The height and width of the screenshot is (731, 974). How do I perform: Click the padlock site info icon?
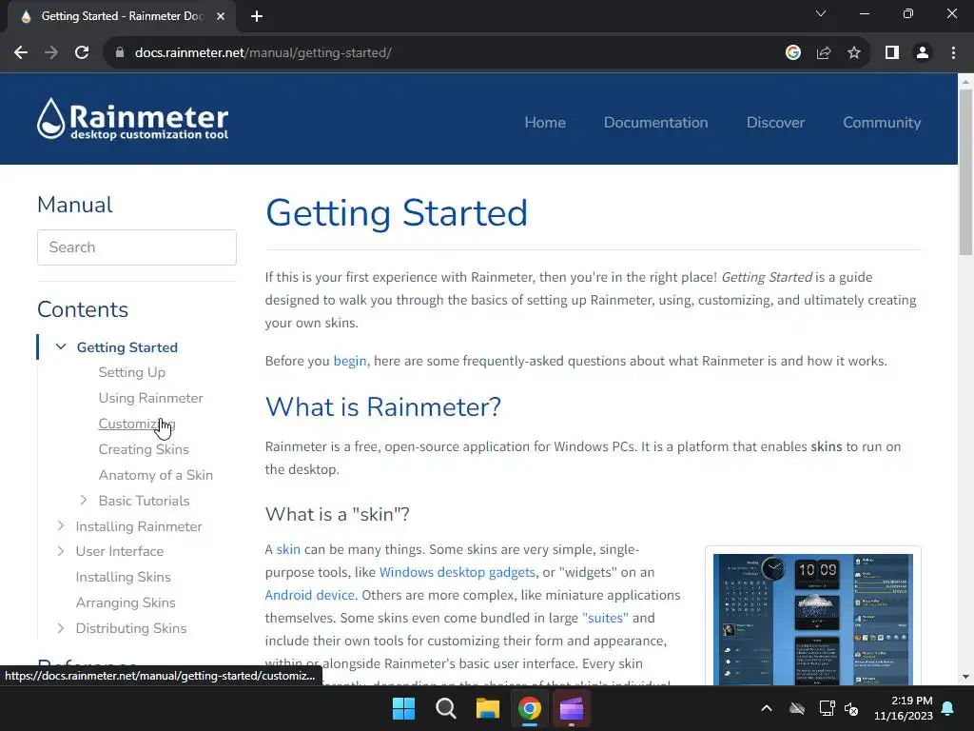point(120,53)
